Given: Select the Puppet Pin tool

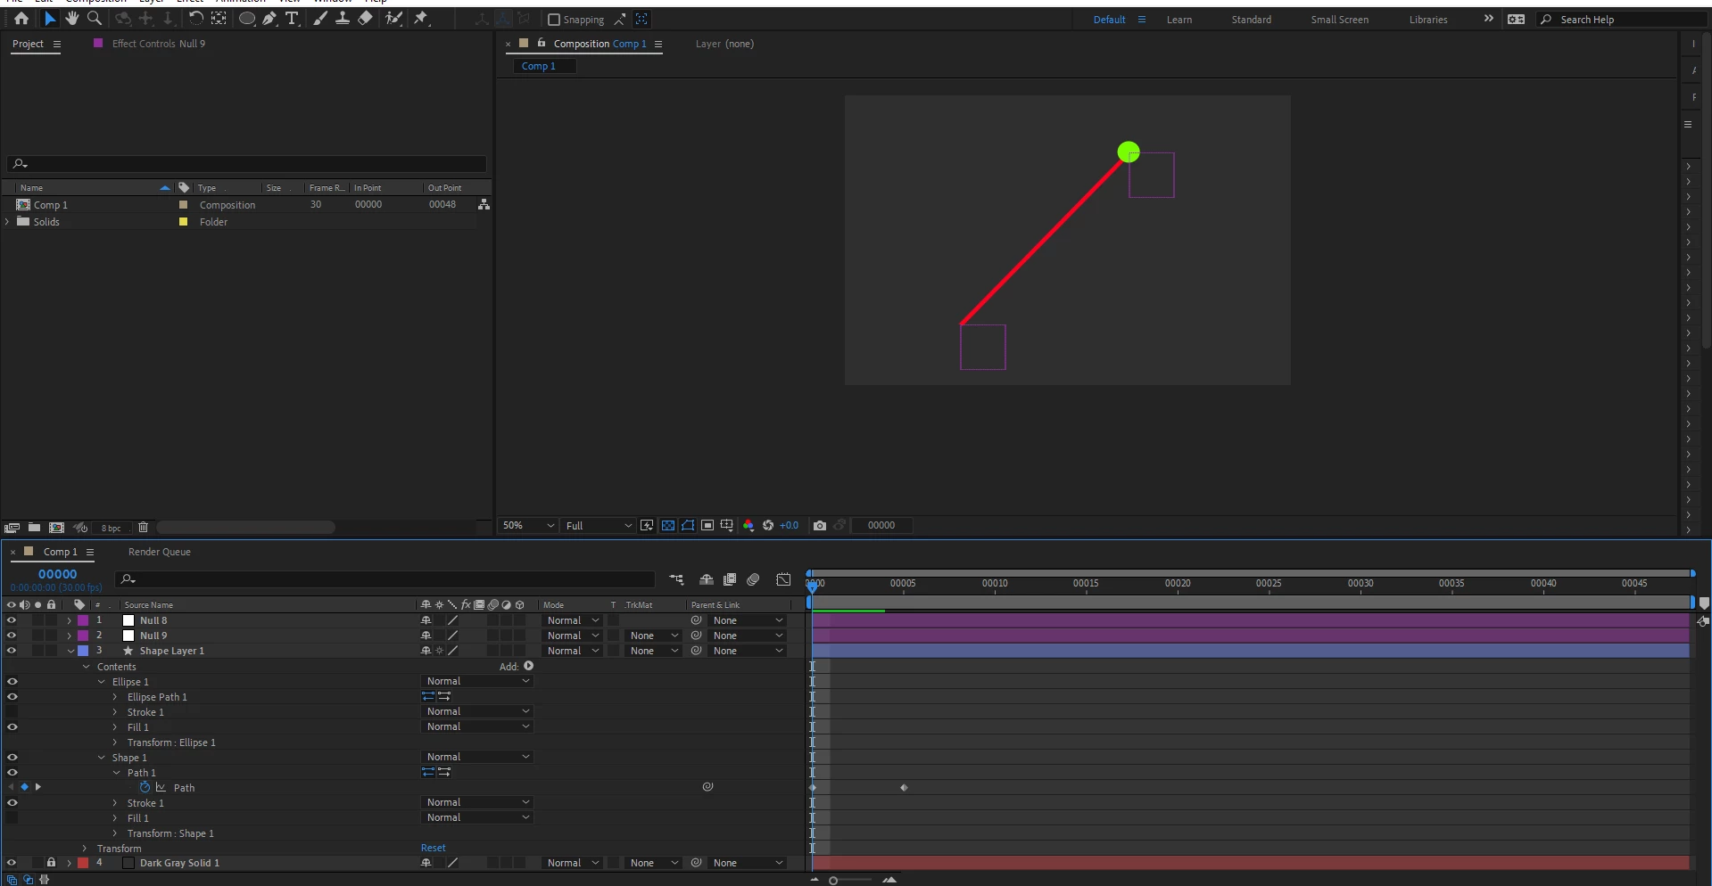Looking at the screenshot, I should click(x=421, y=19).
